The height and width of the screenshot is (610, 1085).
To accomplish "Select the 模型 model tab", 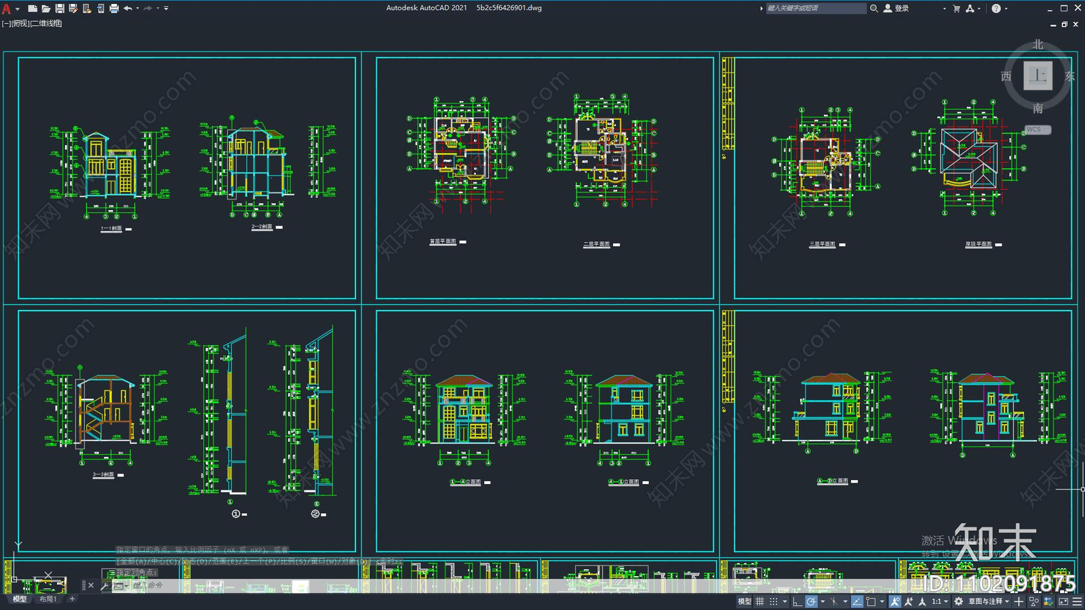I will 20,599.
